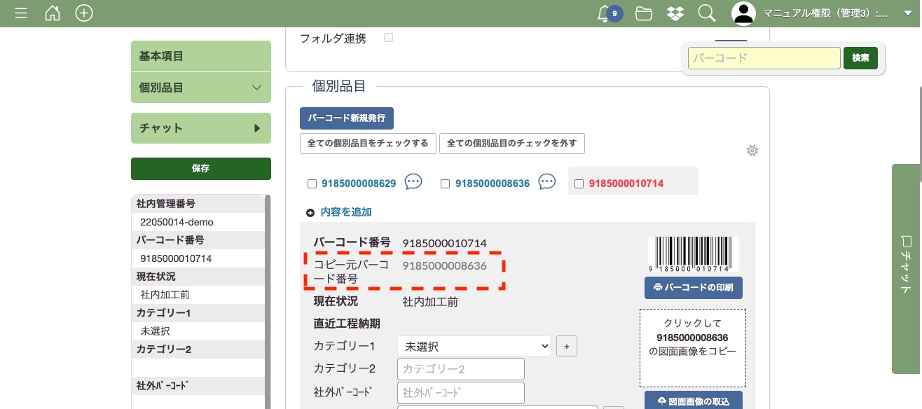
Task: Select 基本項目 in the sidebar
Action: (x=200, y=56)
